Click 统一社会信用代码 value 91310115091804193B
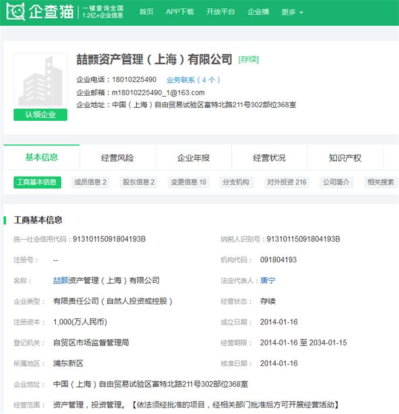 [109, 239]
